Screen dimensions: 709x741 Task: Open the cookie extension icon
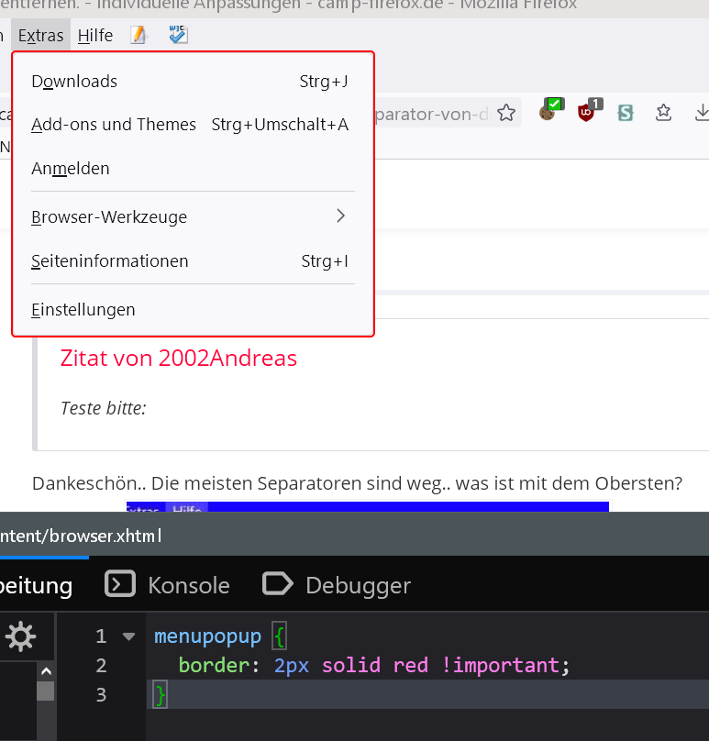551,110
